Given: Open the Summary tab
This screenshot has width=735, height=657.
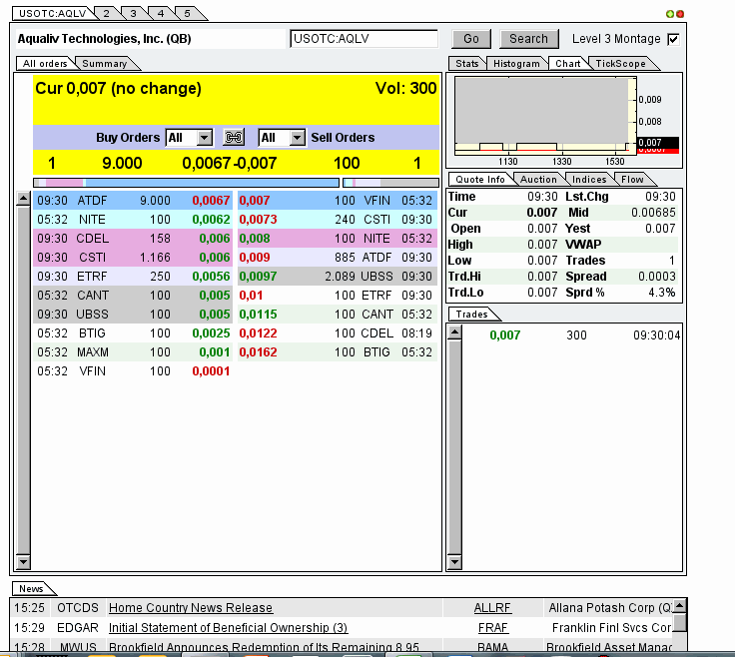Looking at the screenshot, I should (105, 64).
